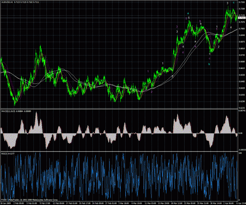
Task: Click the 12 Feb 09:00 time label
Action: pos(58,203)
